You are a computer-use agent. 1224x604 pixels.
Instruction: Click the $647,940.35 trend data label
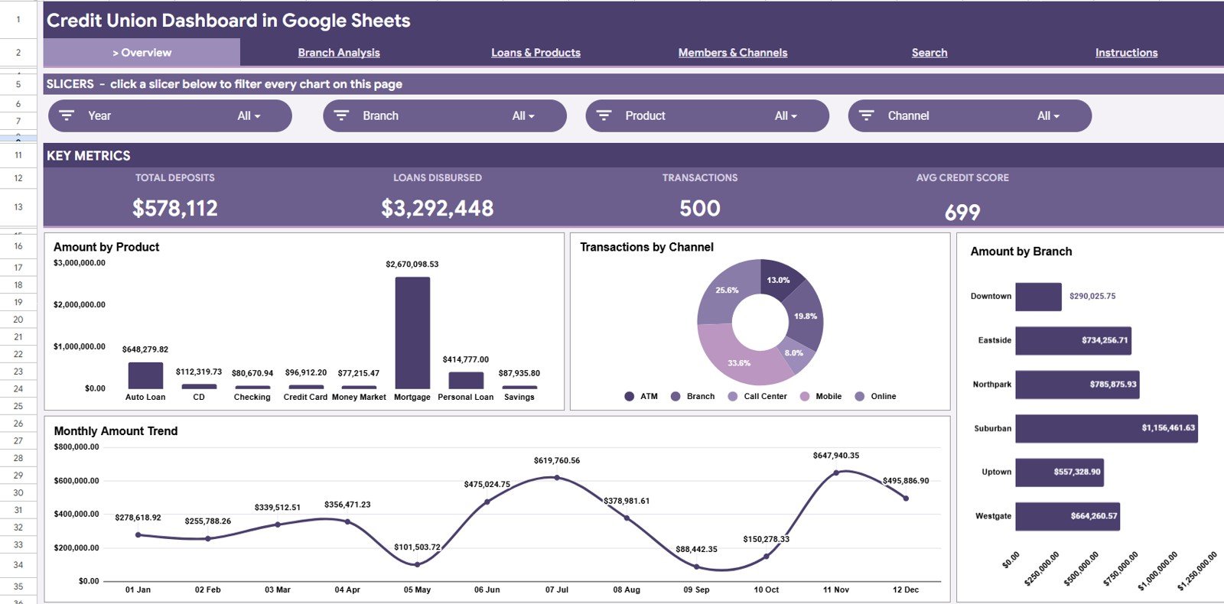click(x=836, y=456)
